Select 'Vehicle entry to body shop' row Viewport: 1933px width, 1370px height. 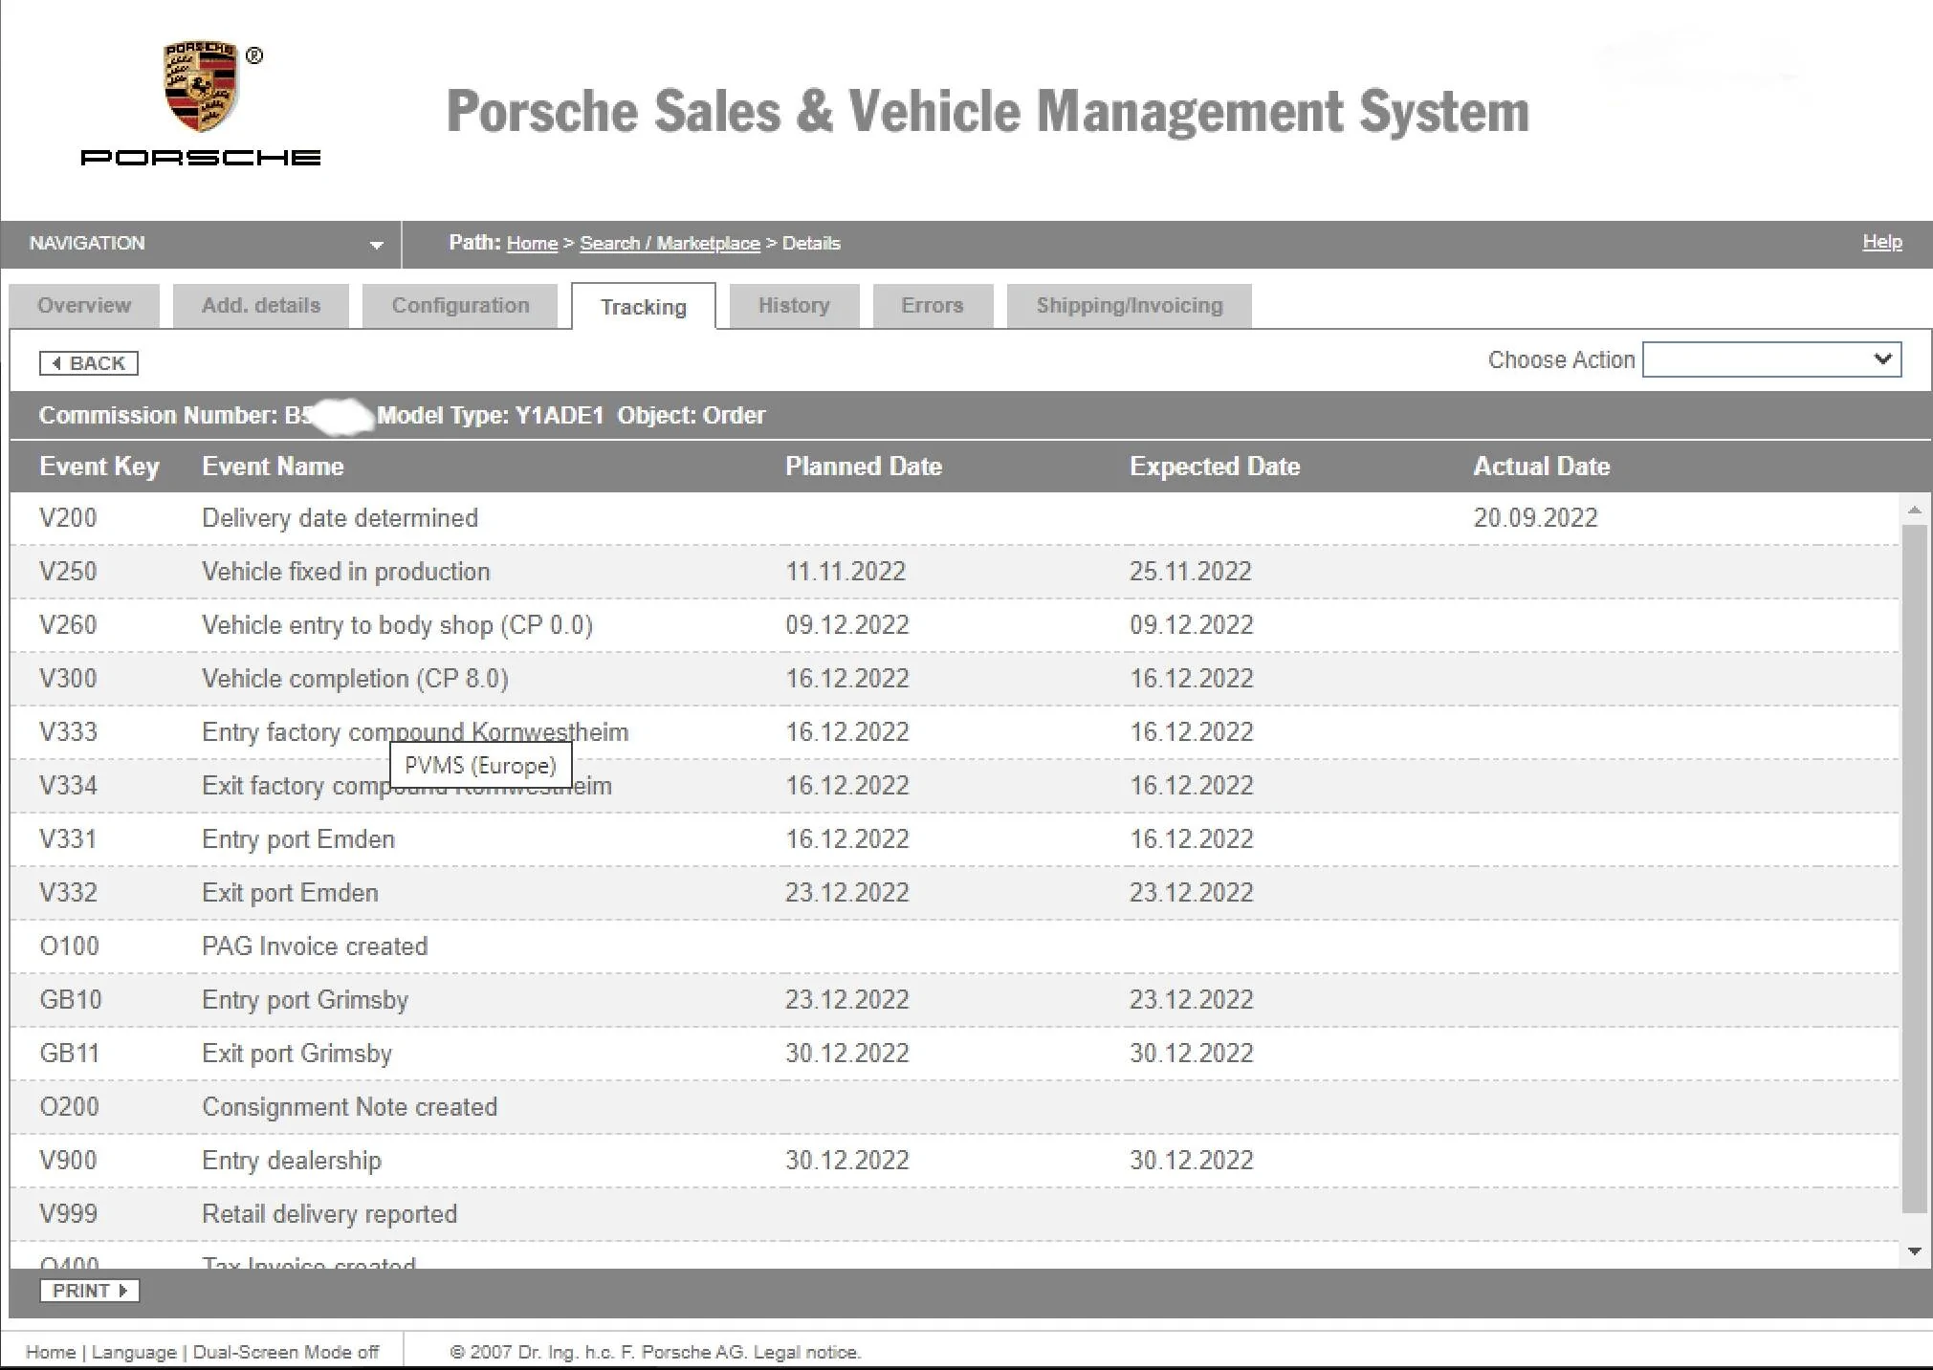point(954,625)
